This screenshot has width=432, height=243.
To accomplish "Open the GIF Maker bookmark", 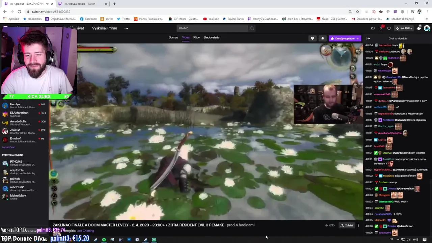I will (x=183, y=19).
